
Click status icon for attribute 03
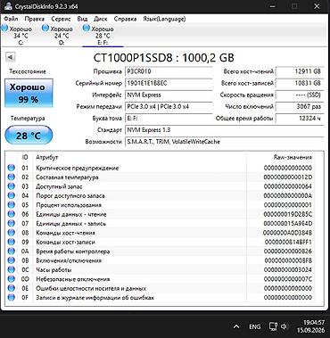pos(12,186)
